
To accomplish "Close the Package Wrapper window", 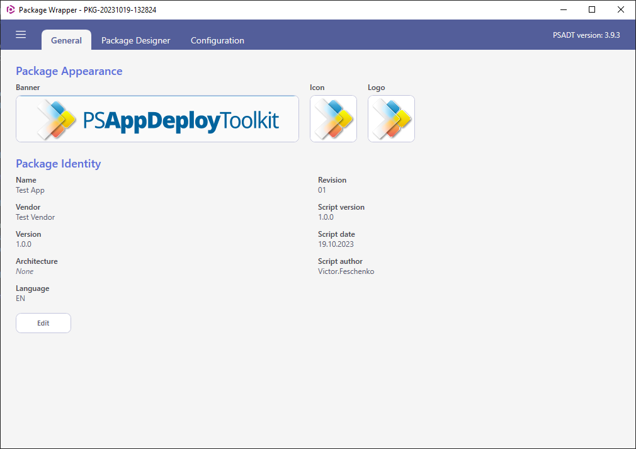I will click(621, 9).
